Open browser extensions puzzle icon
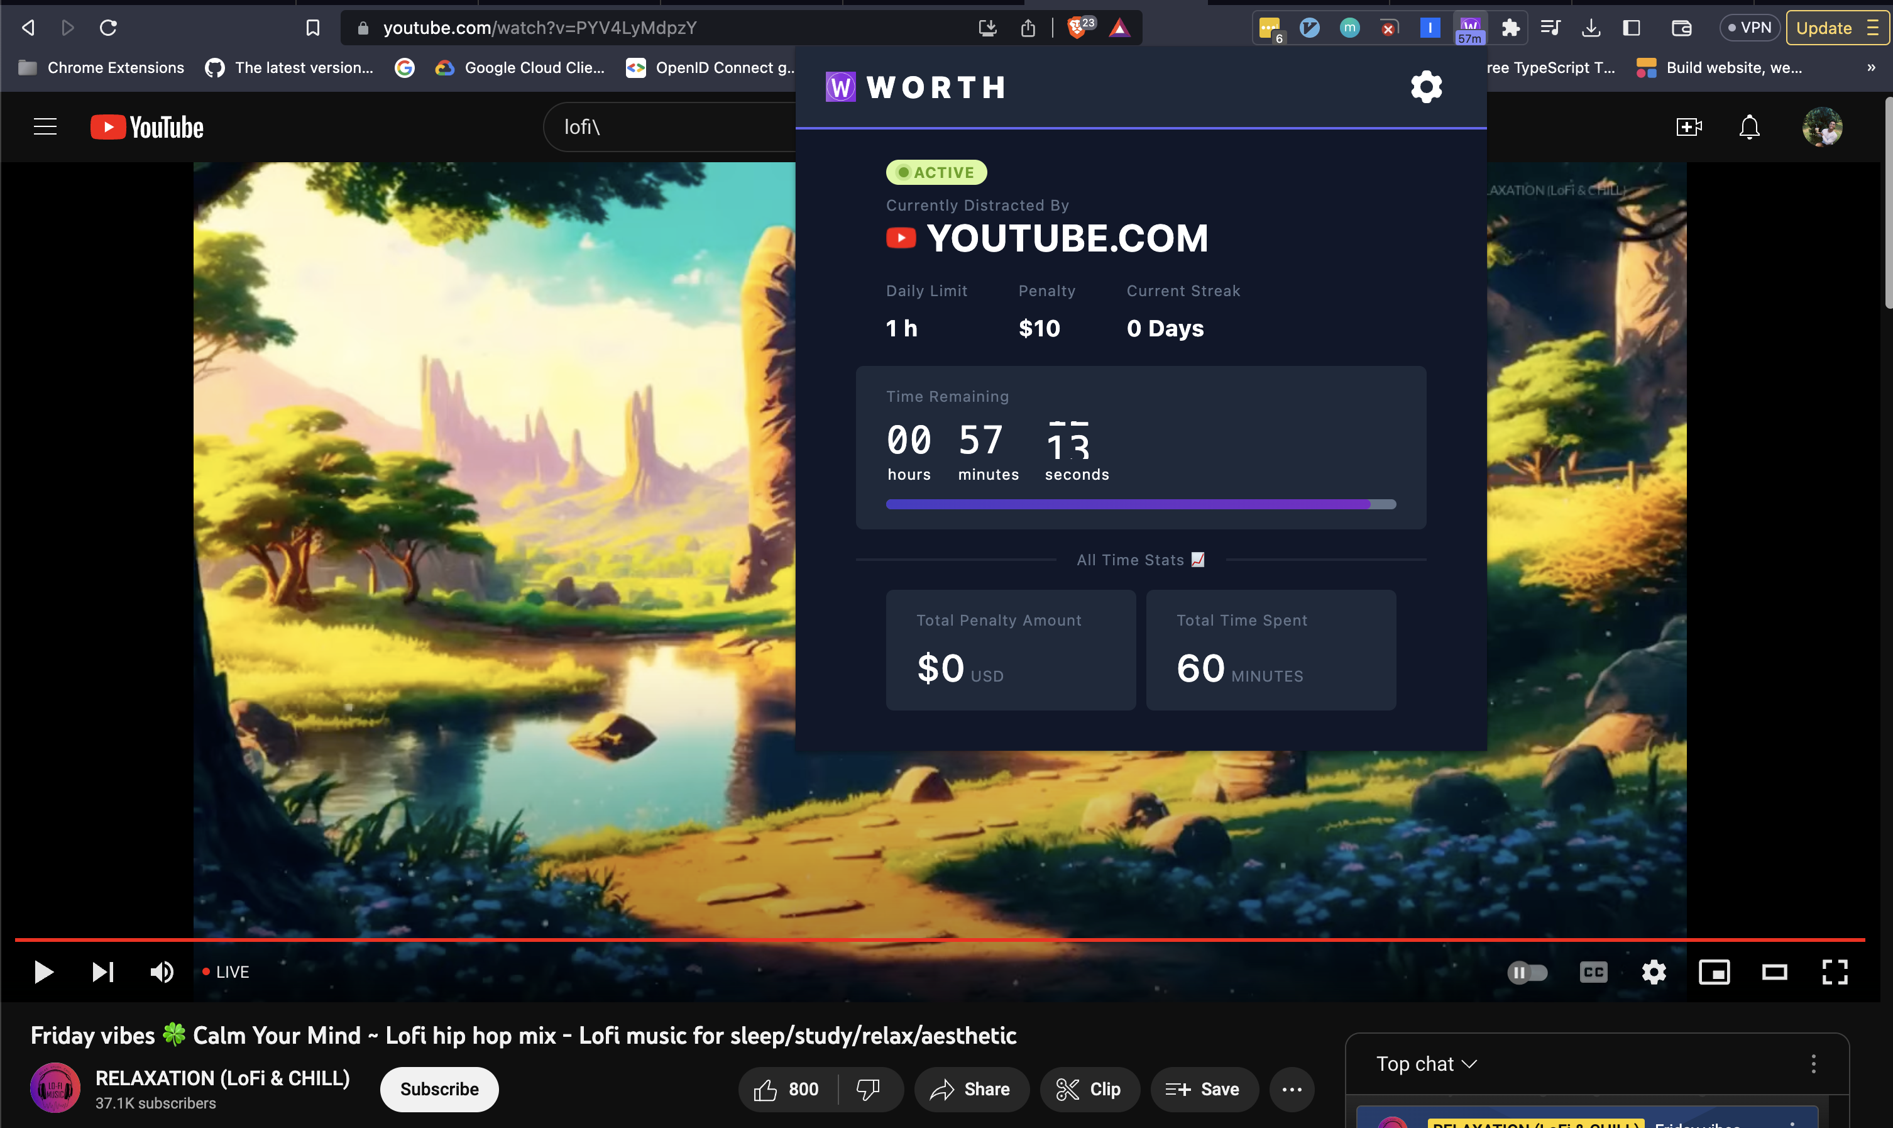1893x1128 pixels. [1510, 28]
